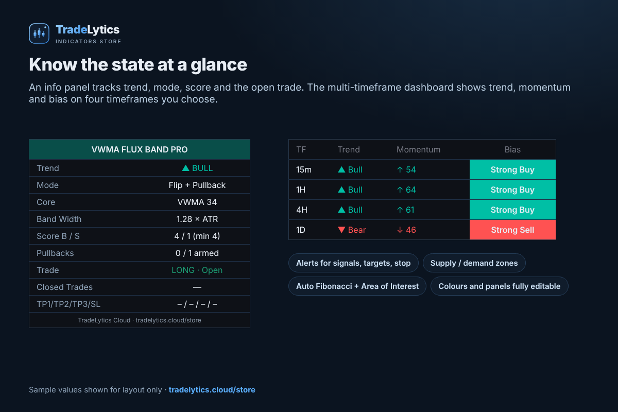
Task: Click the Strong Sell bias for 1D
Action: 512,230
